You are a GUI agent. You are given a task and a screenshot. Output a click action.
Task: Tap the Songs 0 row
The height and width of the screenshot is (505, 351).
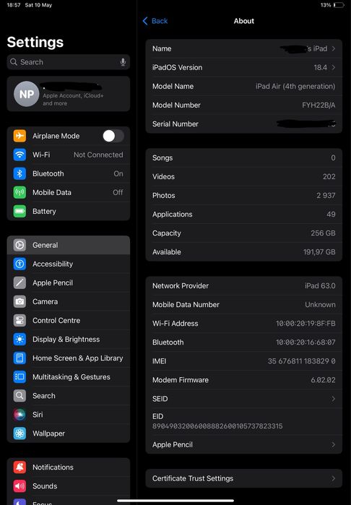pyautogui.click(x=244, y=157)
